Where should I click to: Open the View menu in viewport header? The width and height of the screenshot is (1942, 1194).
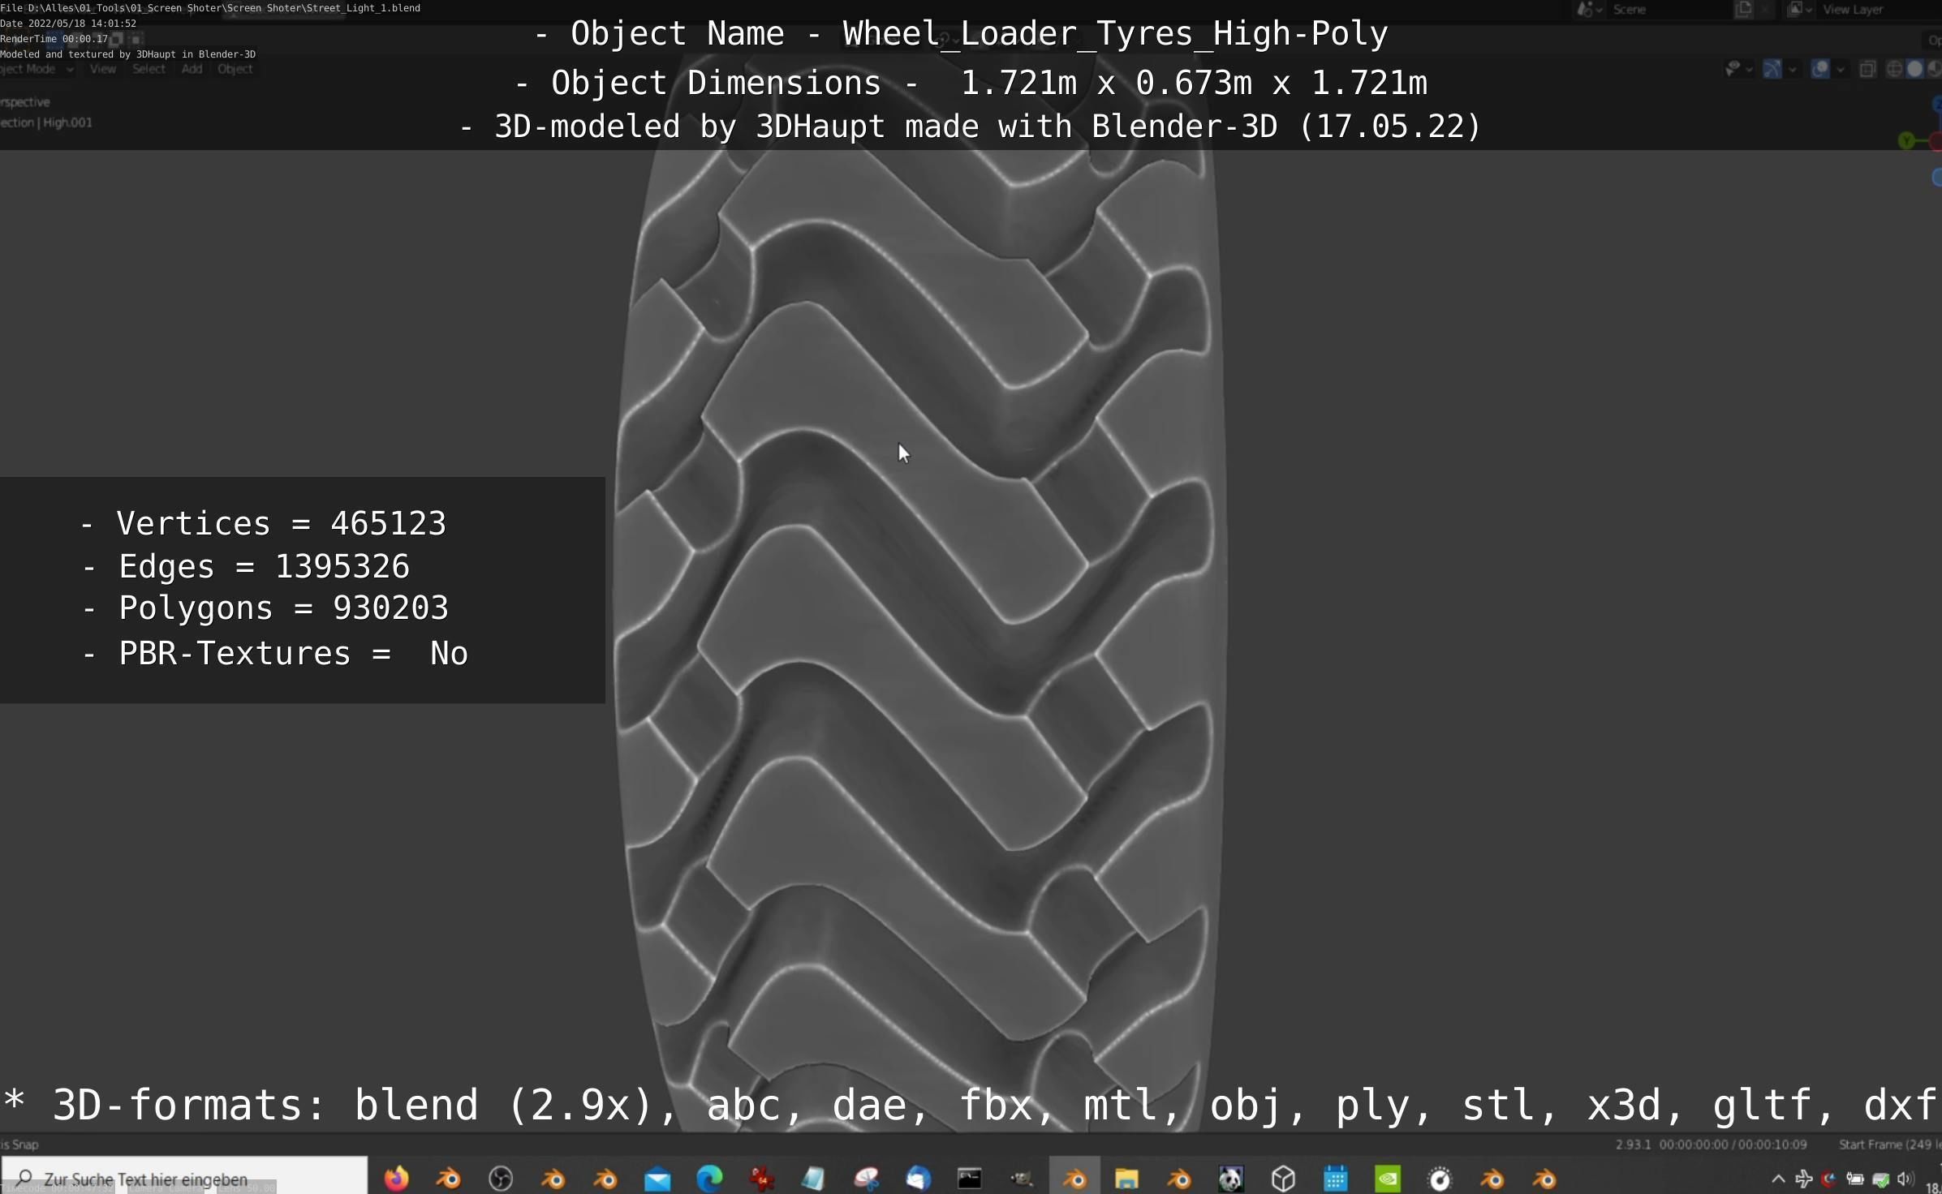pyautogui.click(x=103, y=69)
